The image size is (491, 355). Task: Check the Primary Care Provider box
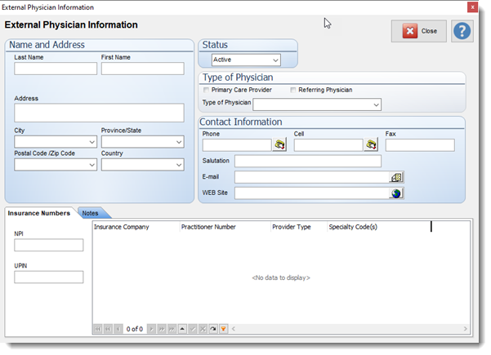click(206, 90)
